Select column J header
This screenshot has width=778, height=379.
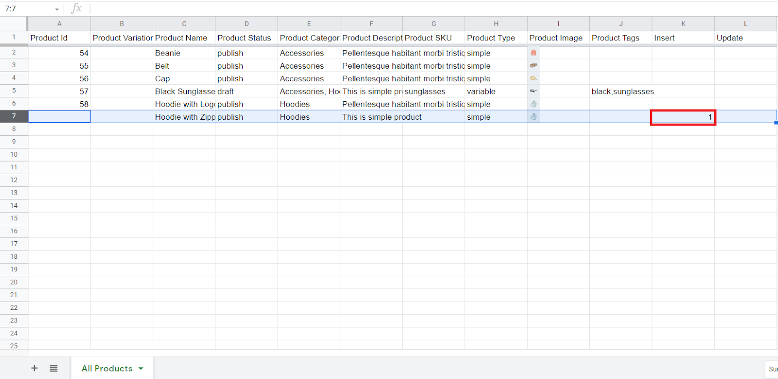621,24
